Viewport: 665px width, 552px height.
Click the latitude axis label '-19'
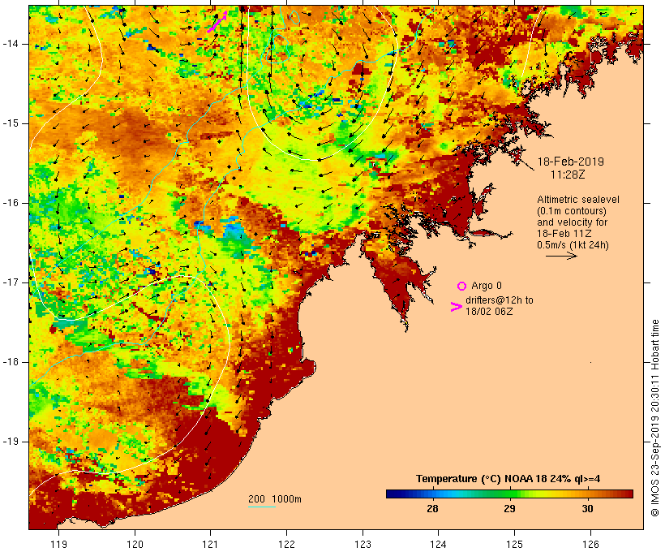click(11, 442)
